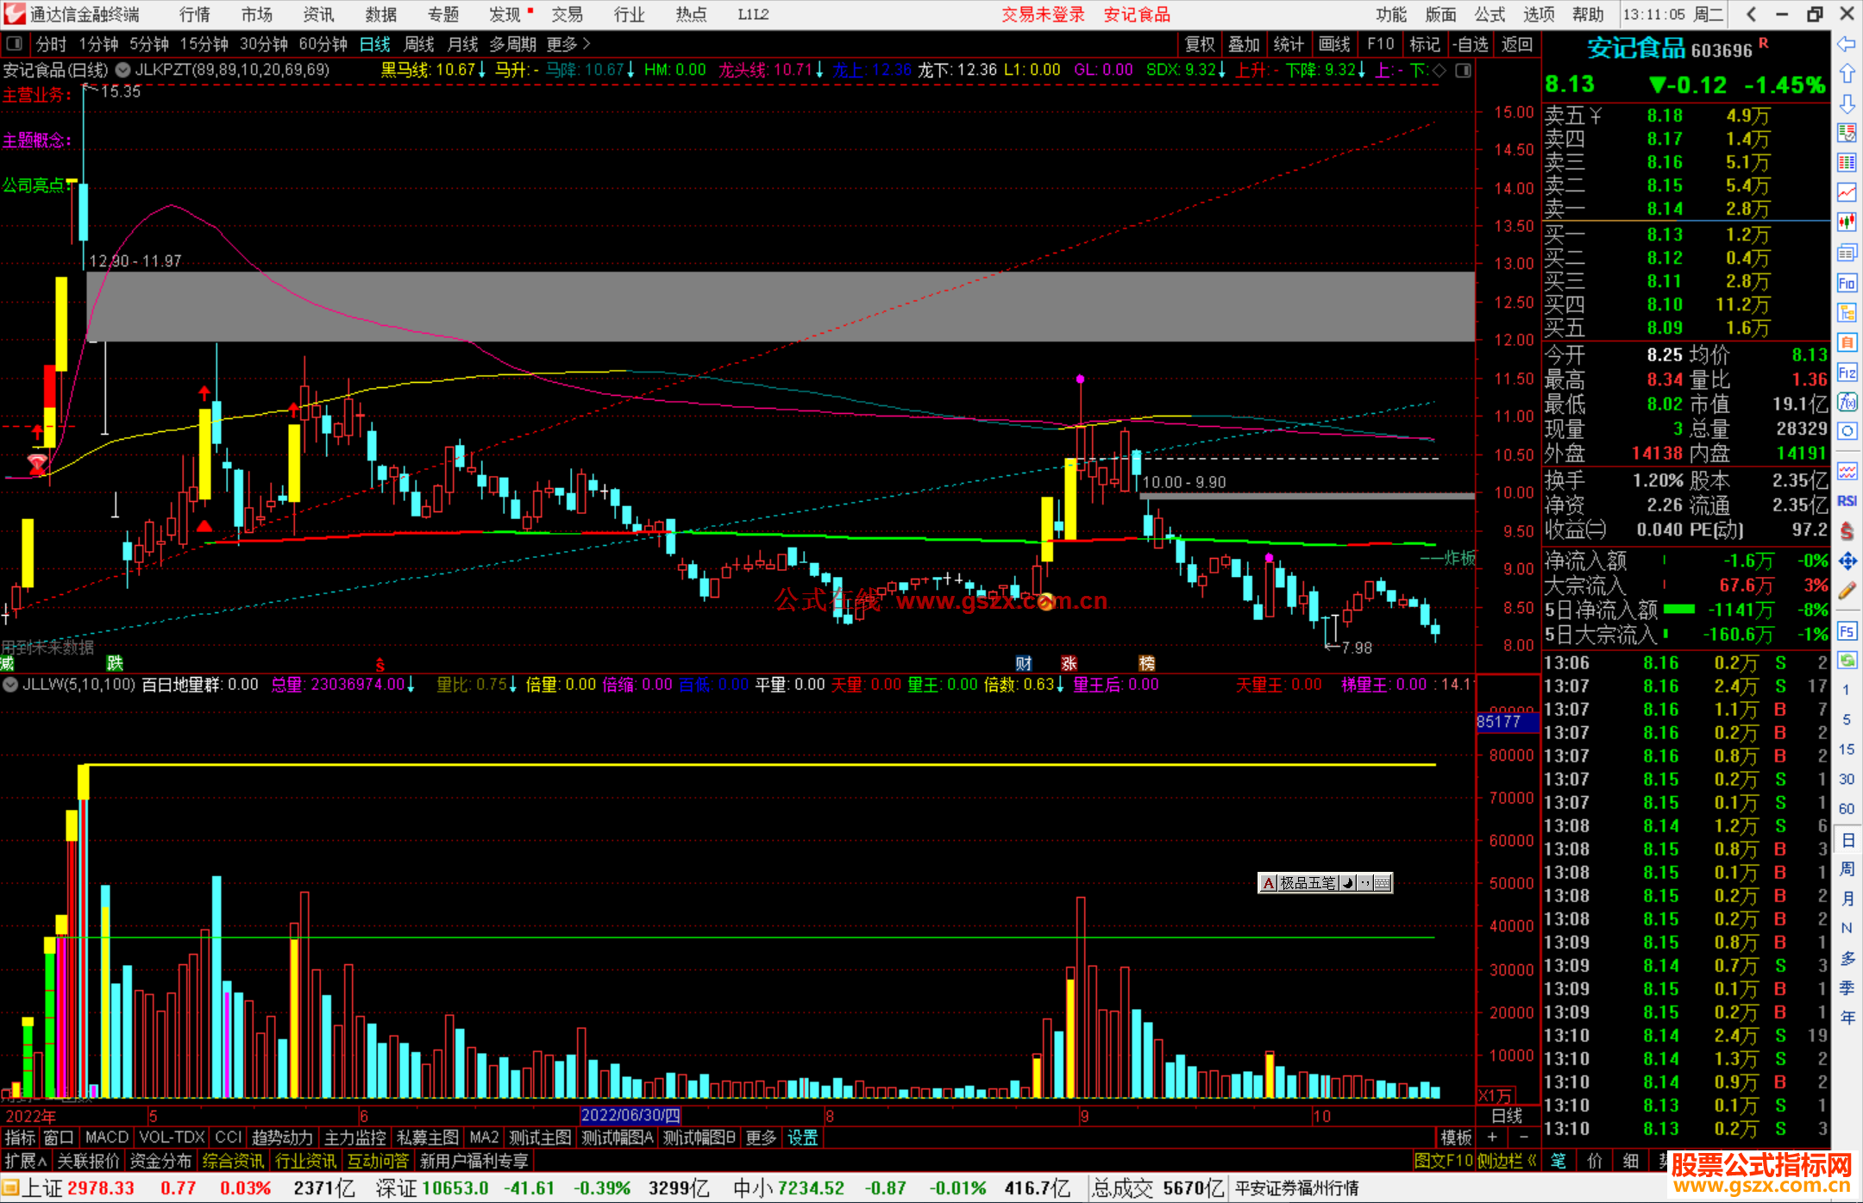
Task: Click the RSI indicator icon in sidebar
Action: point(1847,501)
